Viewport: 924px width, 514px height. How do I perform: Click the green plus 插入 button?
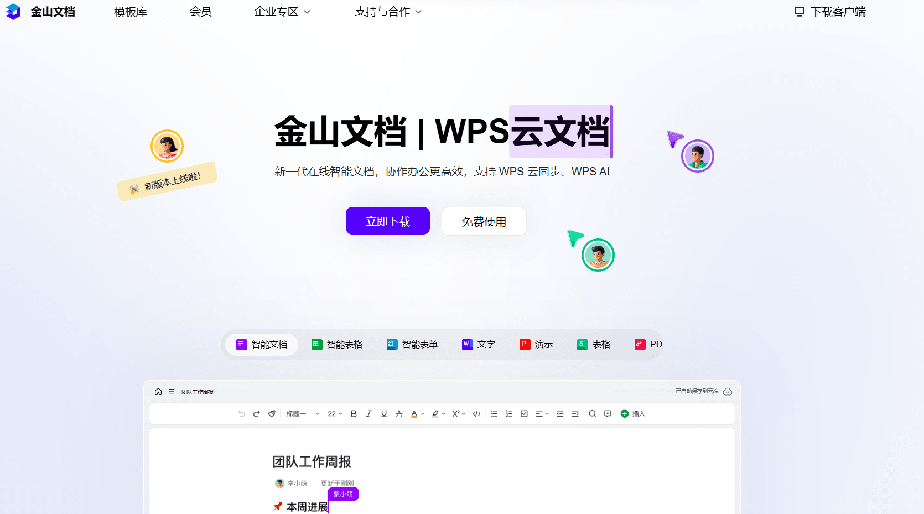click(633, 414)
